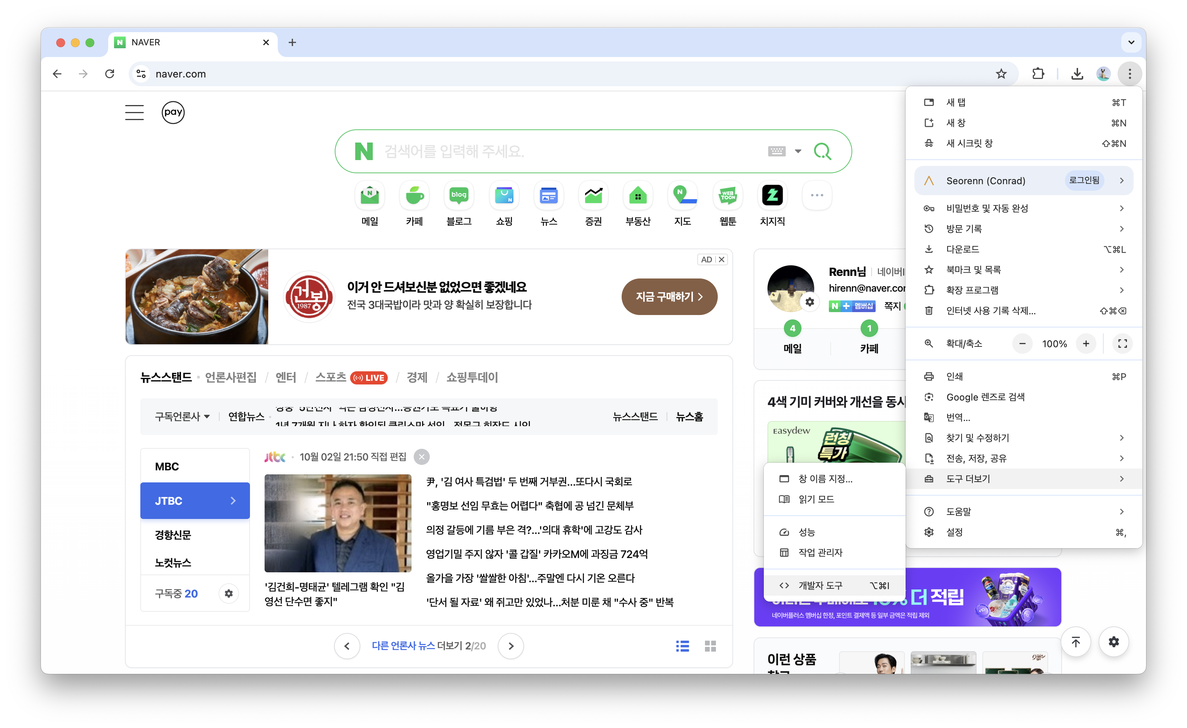Switch news to list view
Image resolution: width=1187 pixels, height=728 pixels.
[682, 646]
